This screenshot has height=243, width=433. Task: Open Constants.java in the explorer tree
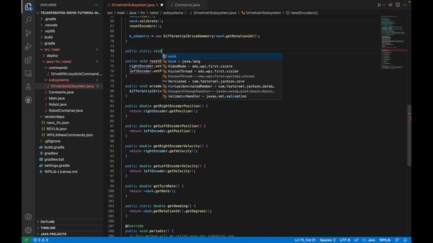tap(69, 92)
